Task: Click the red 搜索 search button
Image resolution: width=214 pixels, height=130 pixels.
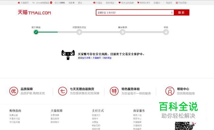Action: tap(181, 12)
